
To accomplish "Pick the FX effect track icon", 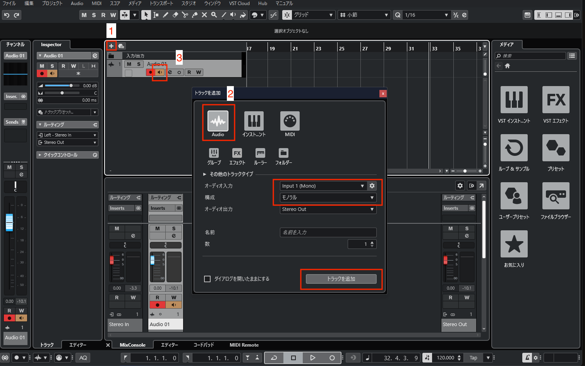I will pos(237,153).
